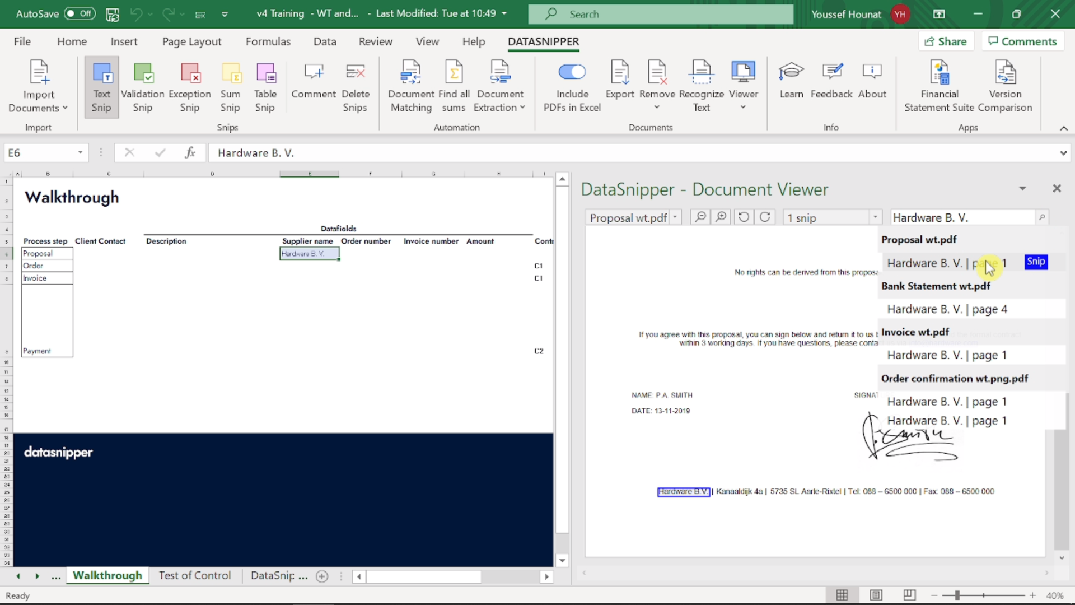Screen dimensions: 1075x605
Task: Click the spreadsheet scroll down arrow
Action: pos(562,560)
